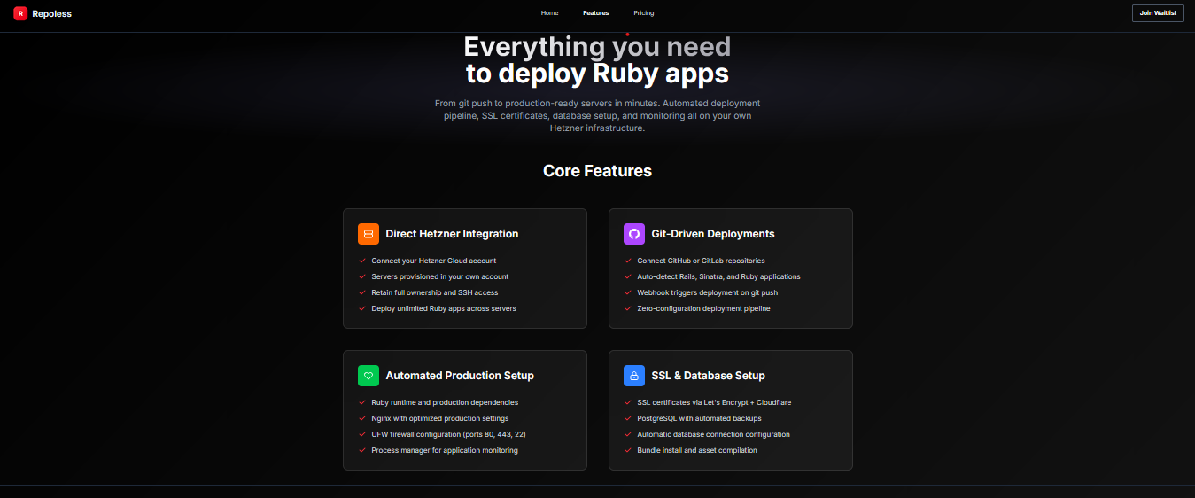The width and height of the screenshot is (1195, 498).
Task: Click the check mark beside PostgreSQL with automated backups
Action: 628,418
